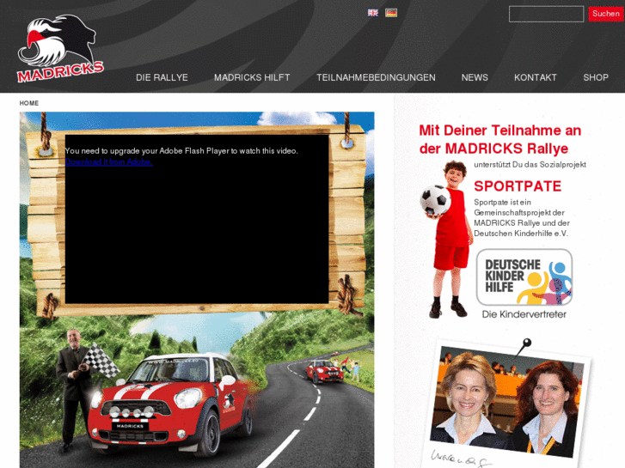Image resolution: width=625 pixels, height=468 pixels.
Task: Open the KONTAKT menu item
Action: click(x=536, y=77)
